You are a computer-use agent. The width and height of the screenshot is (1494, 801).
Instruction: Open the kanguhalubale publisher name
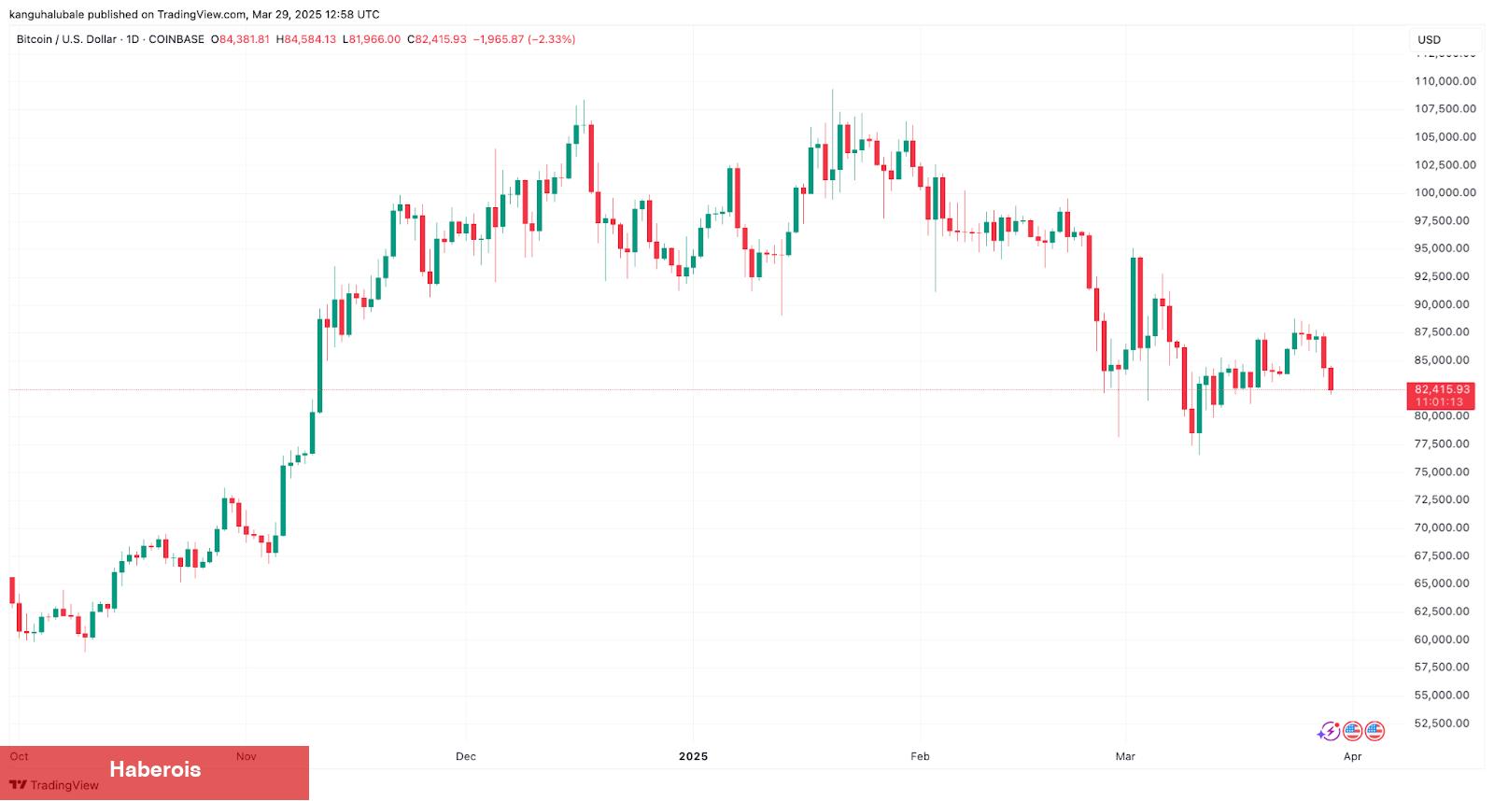pos(52,14)
